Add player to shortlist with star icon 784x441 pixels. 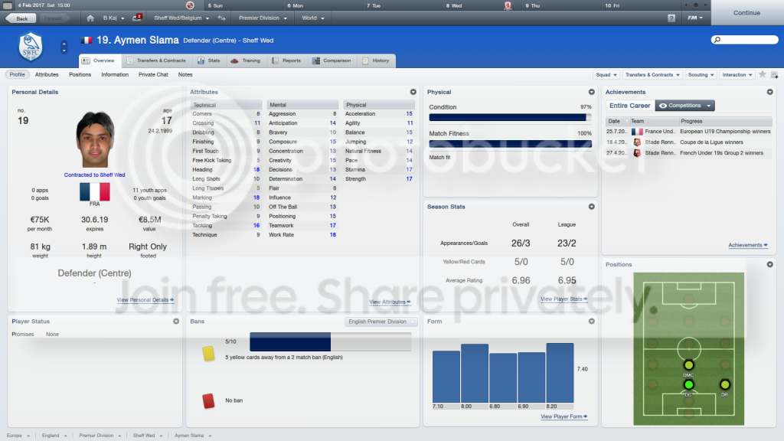tap(762, 74)
